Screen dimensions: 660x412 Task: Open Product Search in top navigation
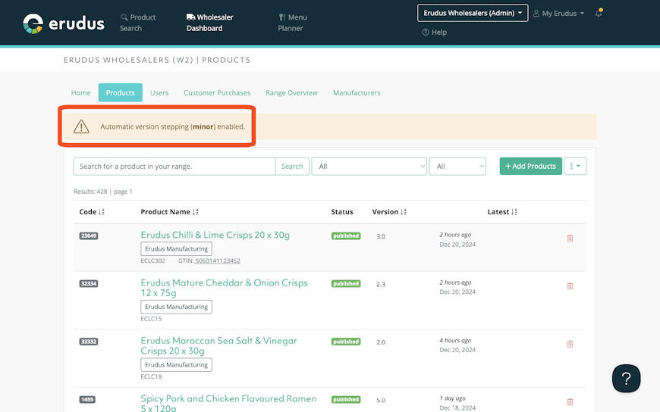[x=137, y=23]
